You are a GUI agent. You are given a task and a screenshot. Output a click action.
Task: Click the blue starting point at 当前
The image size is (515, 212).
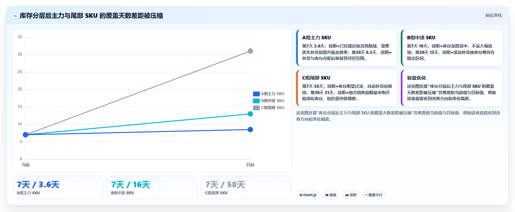(26, 135)
